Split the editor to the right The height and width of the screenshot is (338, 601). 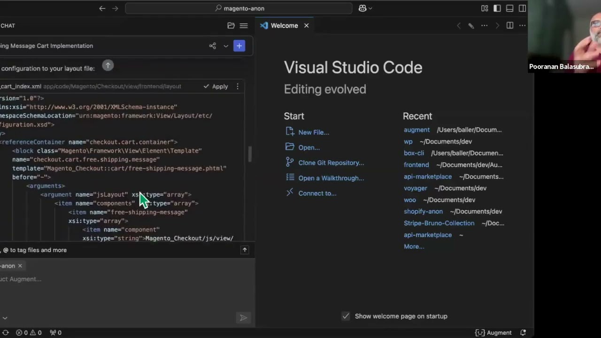pyautogui.click(x=510, y=26)
